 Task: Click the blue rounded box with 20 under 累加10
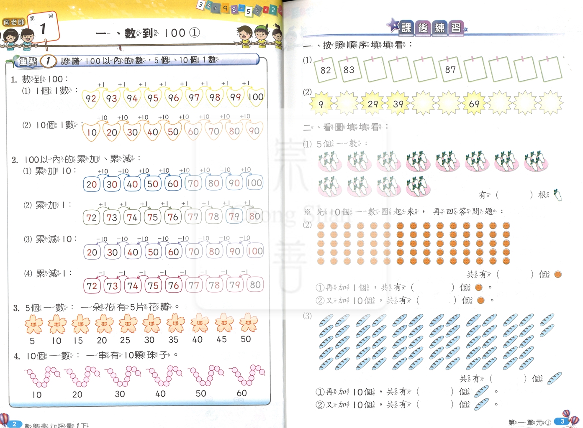[x=92, y=184]
